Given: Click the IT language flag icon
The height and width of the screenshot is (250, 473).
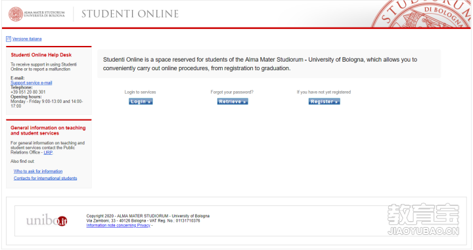Looking at the screenshot, I should click(x=9, y=39).
